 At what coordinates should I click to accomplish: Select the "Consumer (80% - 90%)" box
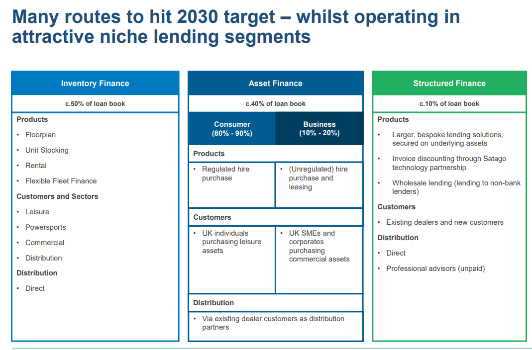[x=232, y=129]
